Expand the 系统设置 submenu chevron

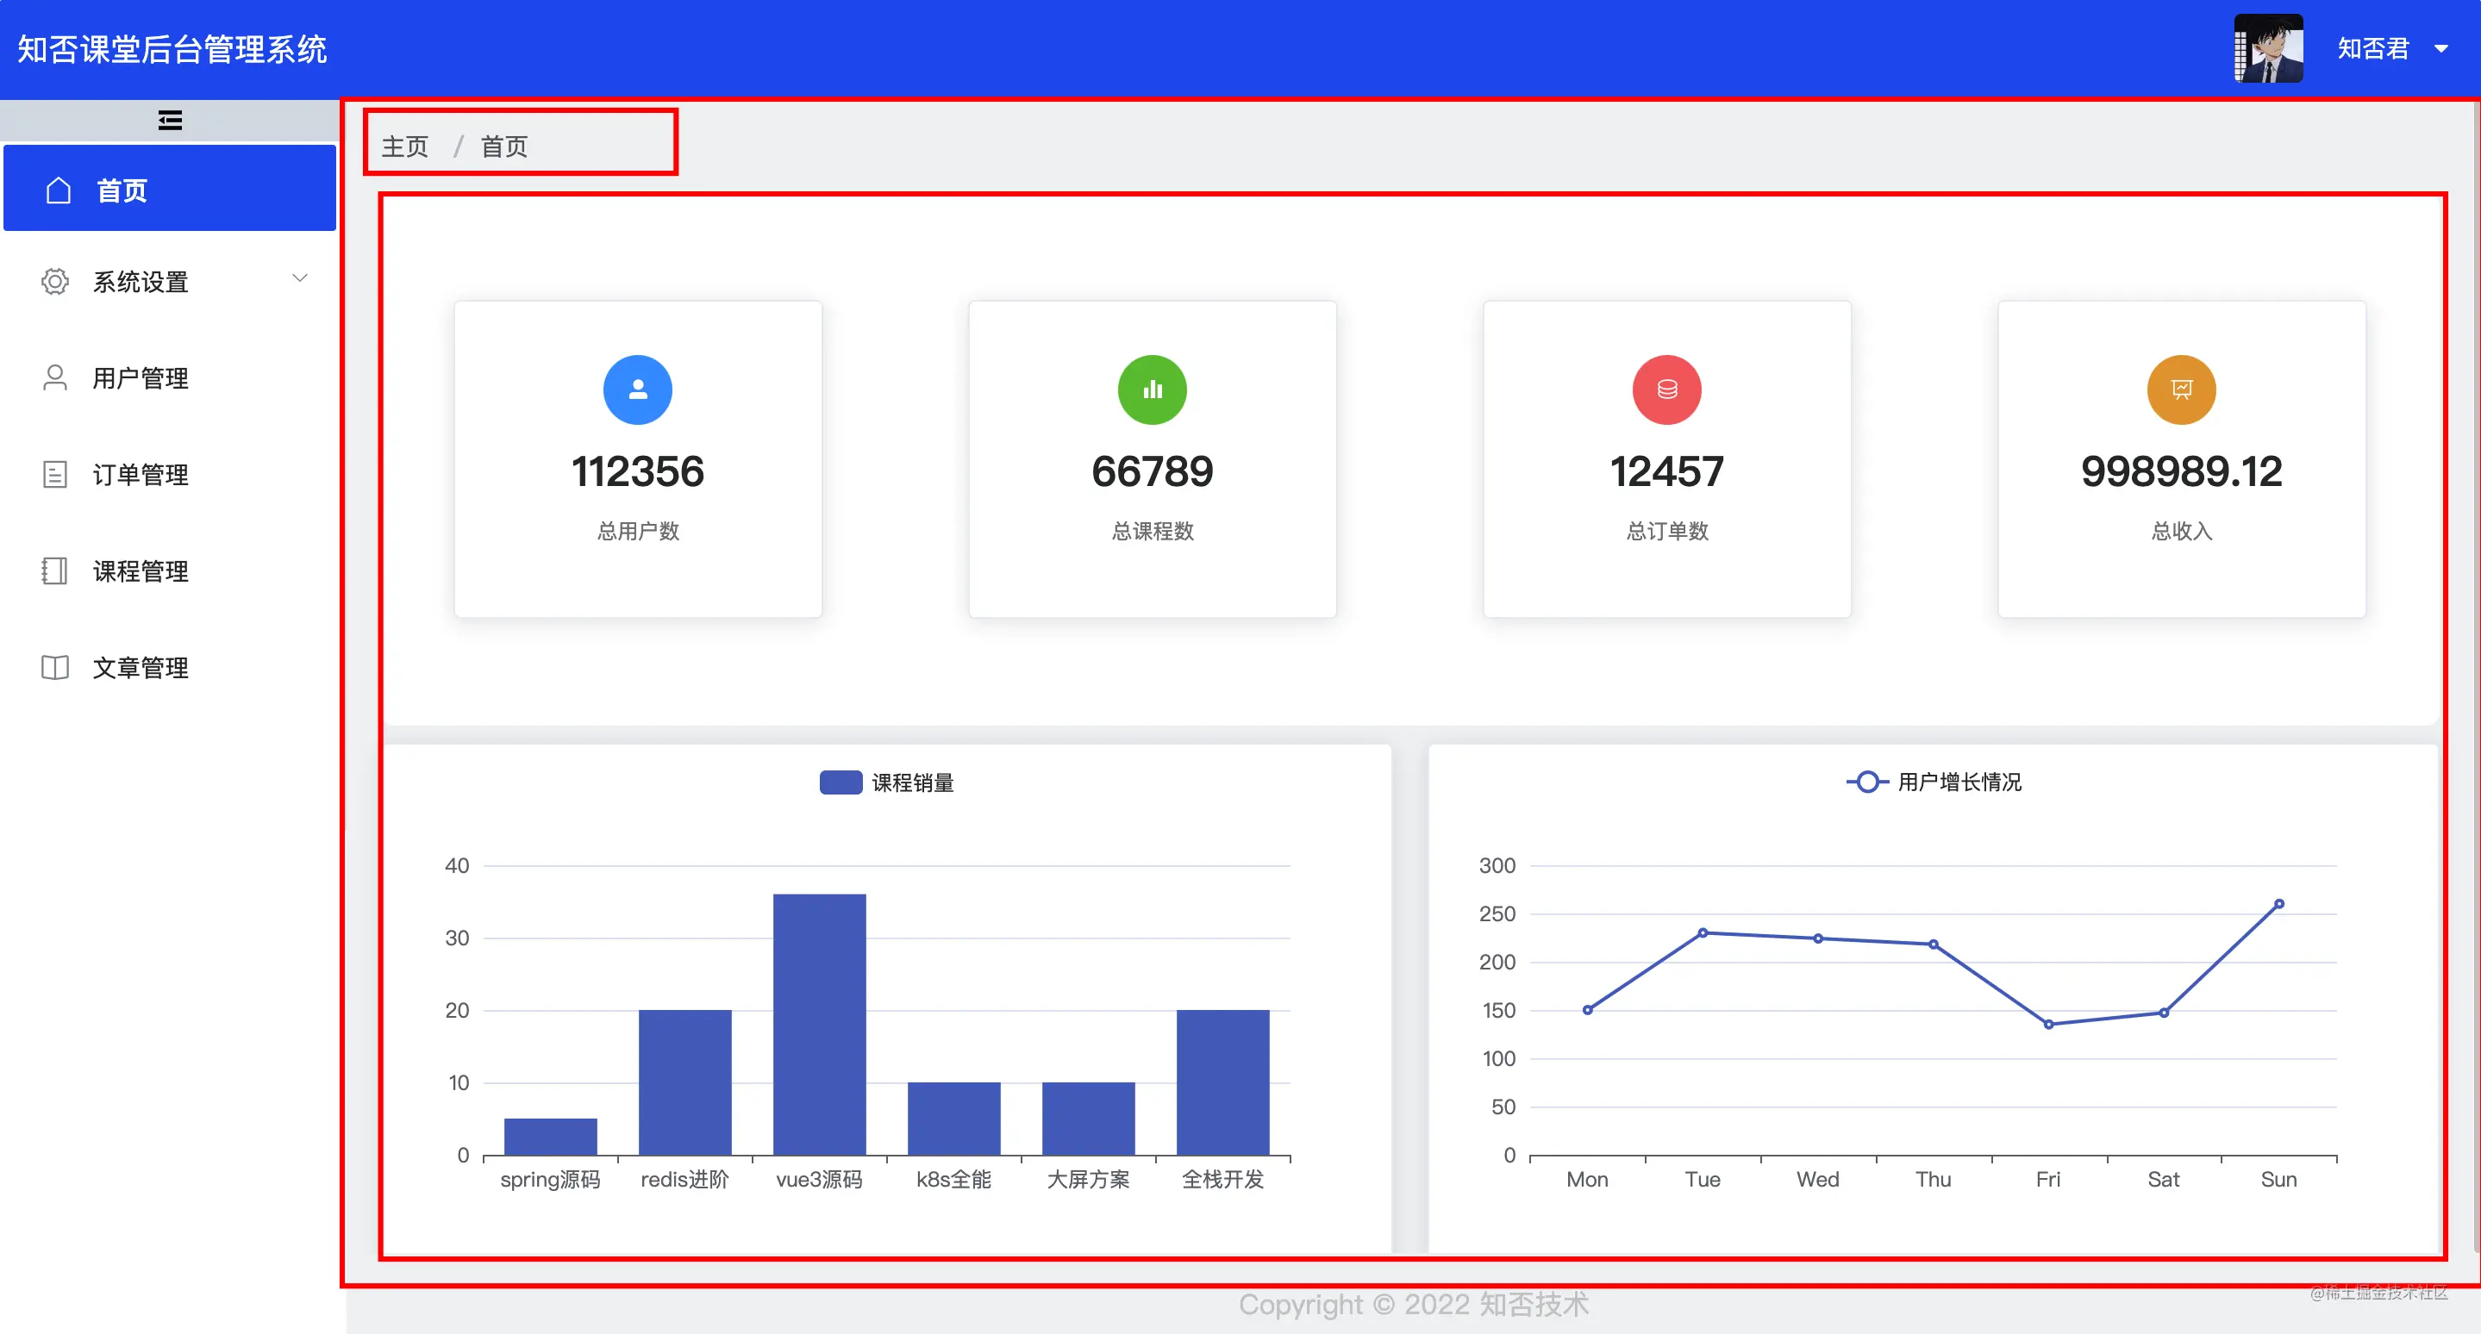pos(299,278)
